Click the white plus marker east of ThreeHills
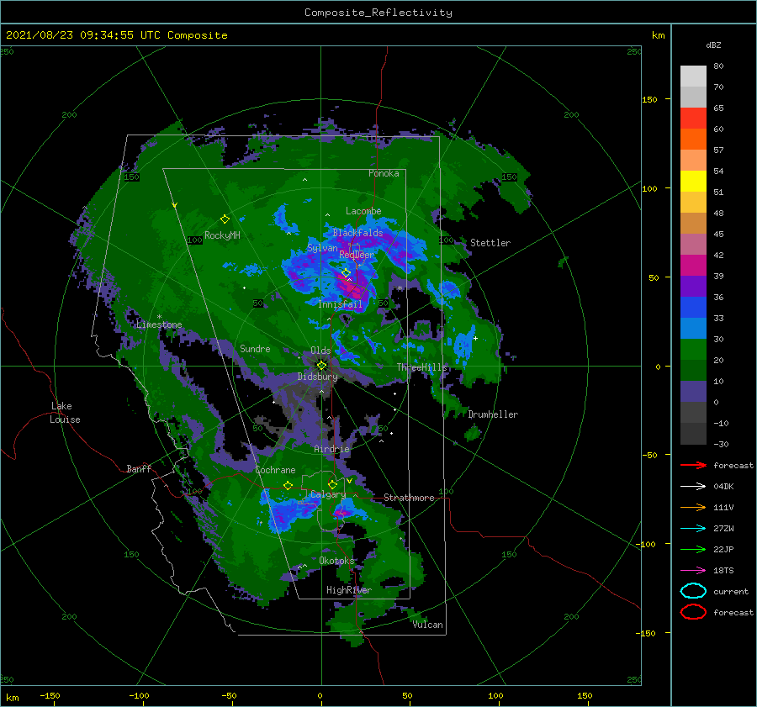Image resolution: width=757 pixels, height=707 pixels. (x=475, y=338)
